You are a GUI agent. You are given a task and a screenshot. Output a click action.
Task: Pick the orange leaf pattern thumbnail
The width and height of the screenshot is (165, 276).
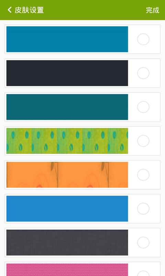pos(67,175)
